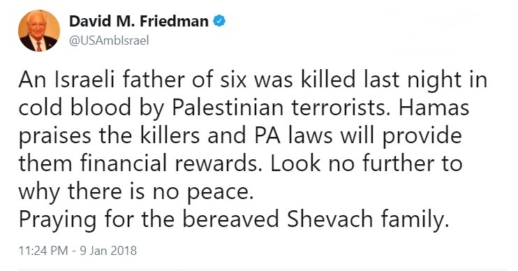This screenshot has height=271, width=518.
Task: Click the blue verified checkmark badge
Action: coord(219,21)
